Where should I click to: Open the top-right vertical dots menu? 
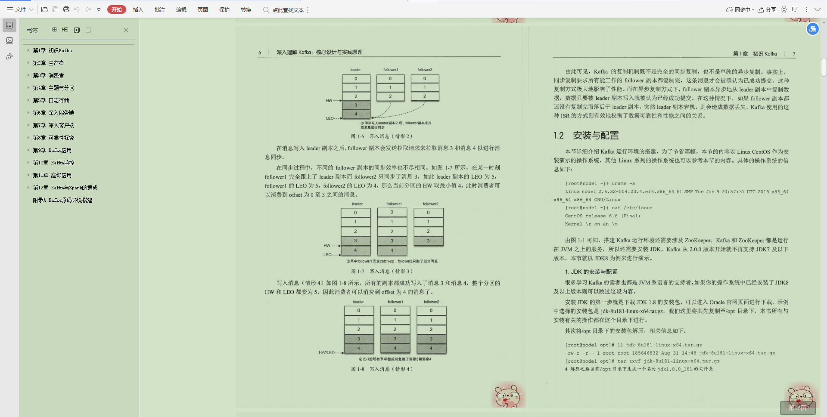(x=805, y=9)
